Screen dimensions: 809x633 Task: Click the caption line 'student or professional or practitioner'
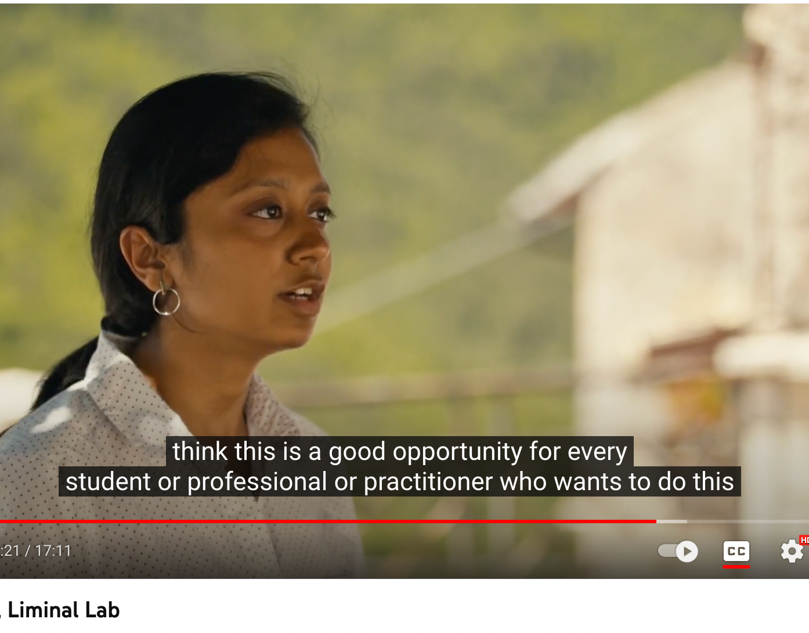[x=400, y=481]
